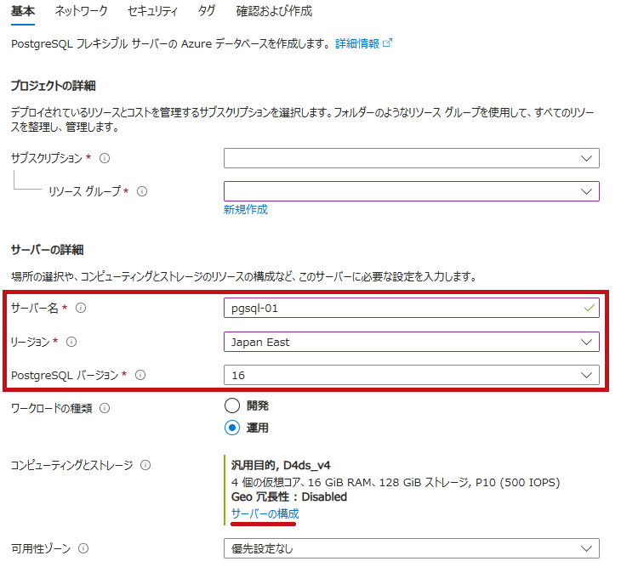Select the 開発 workload radio button
Image resolution: width=621 pixels, height=567 pixels.
pos(232,405)
